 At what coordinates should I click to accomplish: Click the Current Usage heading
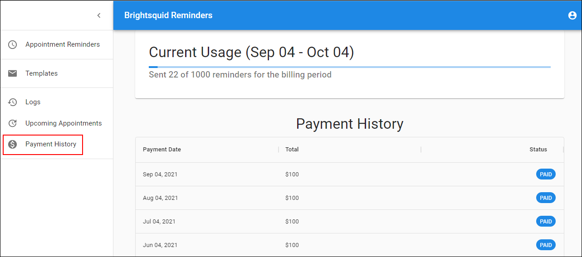pos(251,52)
